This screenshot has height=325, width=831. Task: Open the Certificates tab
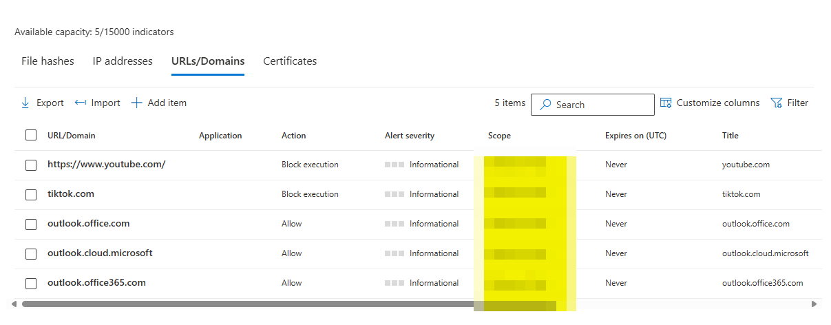[290, 61]
